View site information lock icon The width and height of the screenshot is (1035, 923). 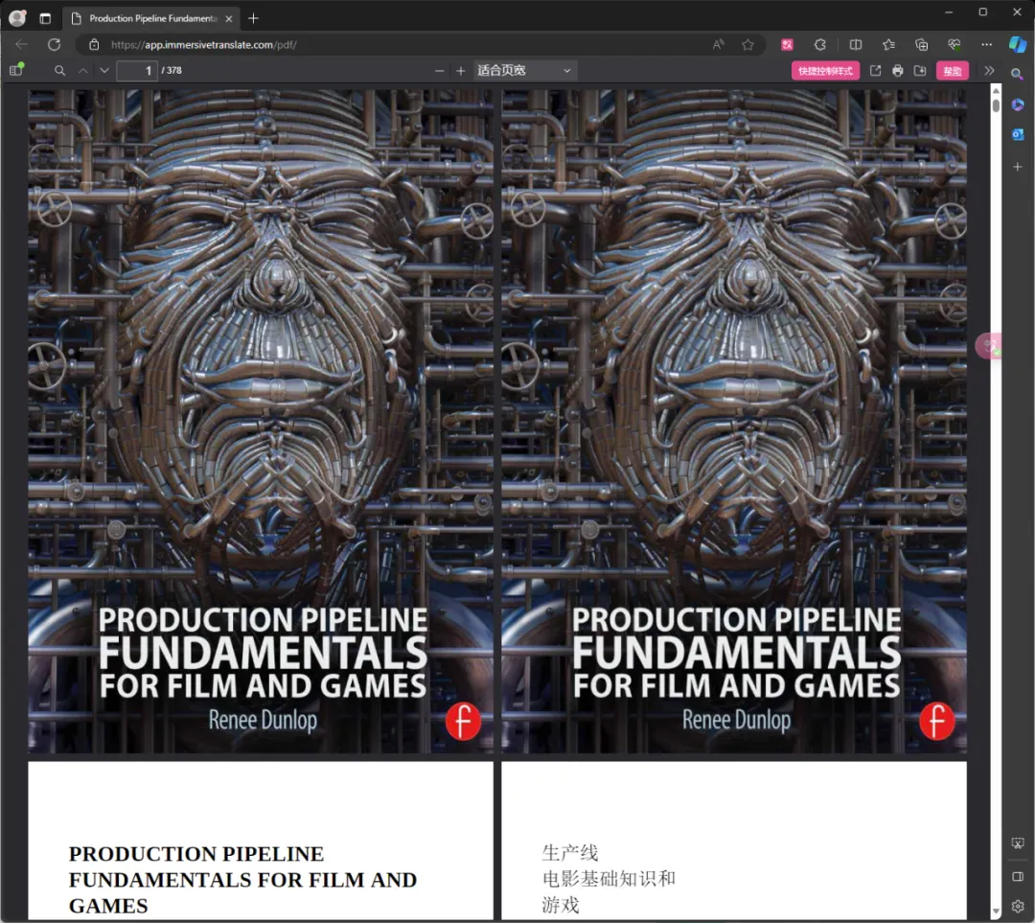click(x=94, y=44)
